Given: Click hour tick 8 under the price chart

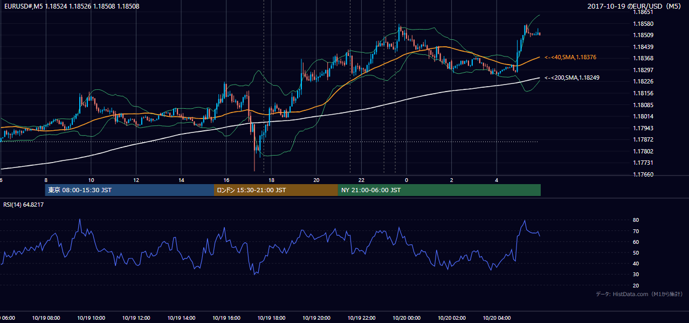Looking at the screenshot, I should pos(46,180).
